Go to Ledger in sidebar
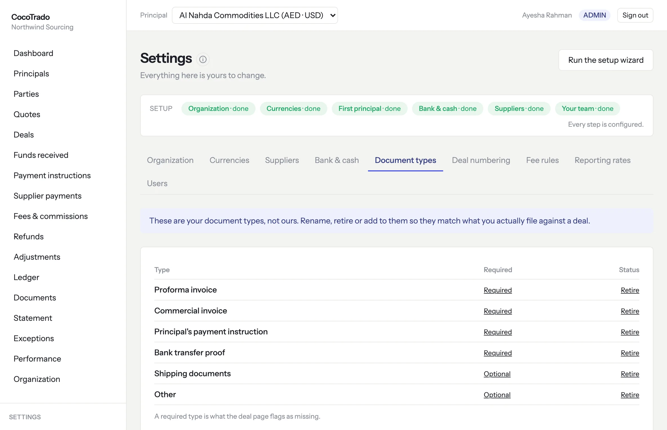Screen dimensions: 667x430 tap(26, 277)
